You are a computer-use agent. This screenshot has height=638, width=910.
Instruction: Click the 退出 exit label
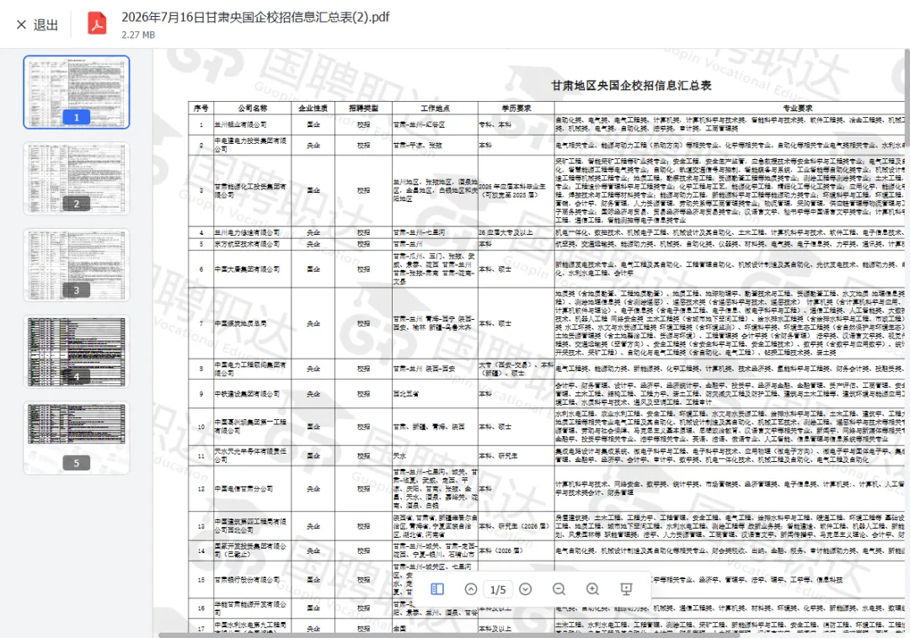[x=45, y=24]
